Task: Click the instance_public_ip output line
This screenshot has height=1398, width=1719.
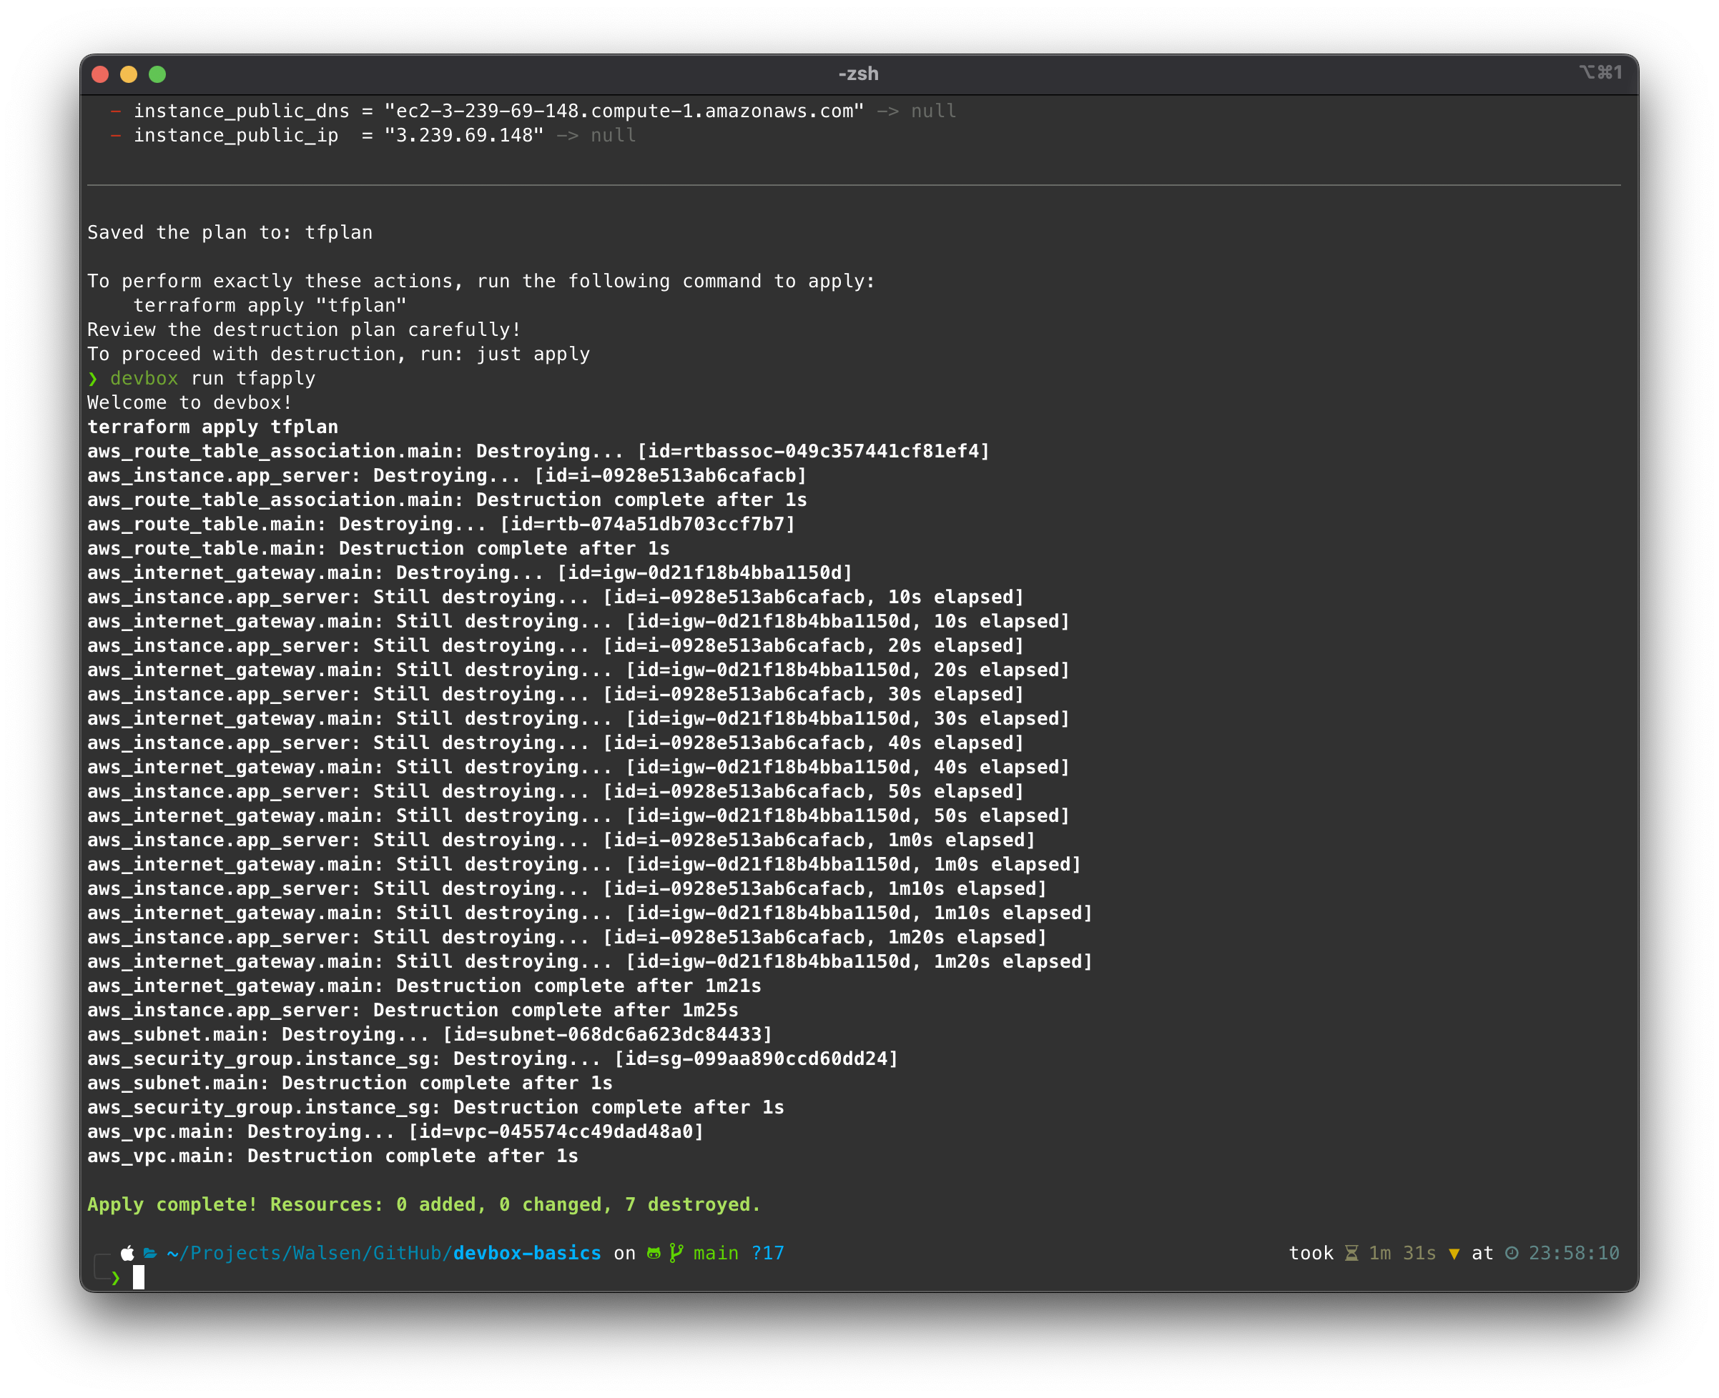Action: [x=372, y=135]
